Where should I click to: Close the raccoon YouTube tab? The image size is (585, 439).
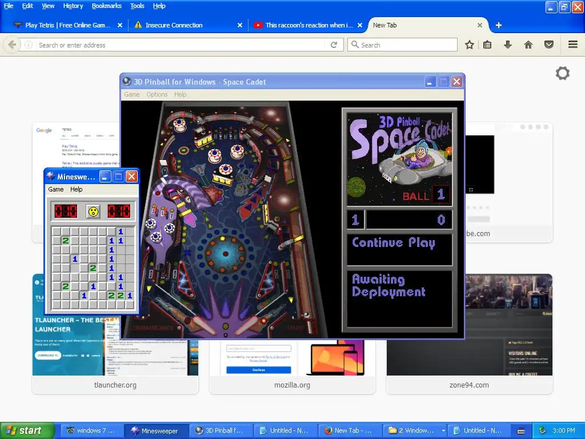(360, 25)
